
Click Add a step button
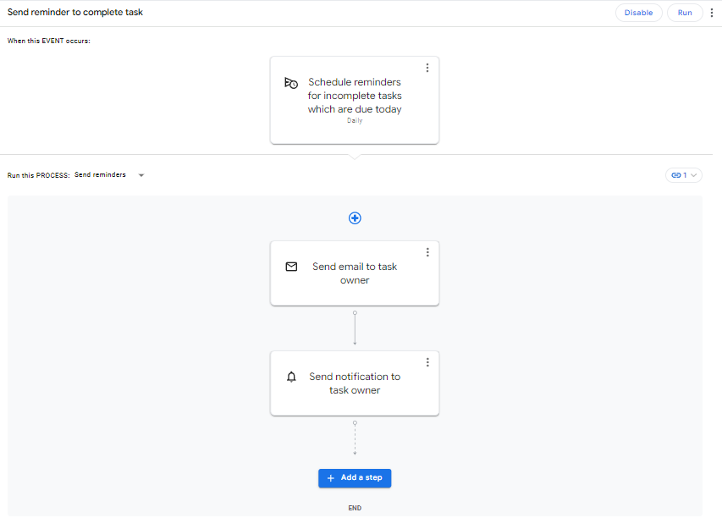tap(355, 478)
